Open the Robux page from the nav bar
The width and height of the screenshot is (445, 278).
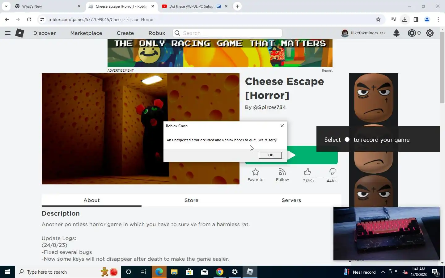click(157, 33)
